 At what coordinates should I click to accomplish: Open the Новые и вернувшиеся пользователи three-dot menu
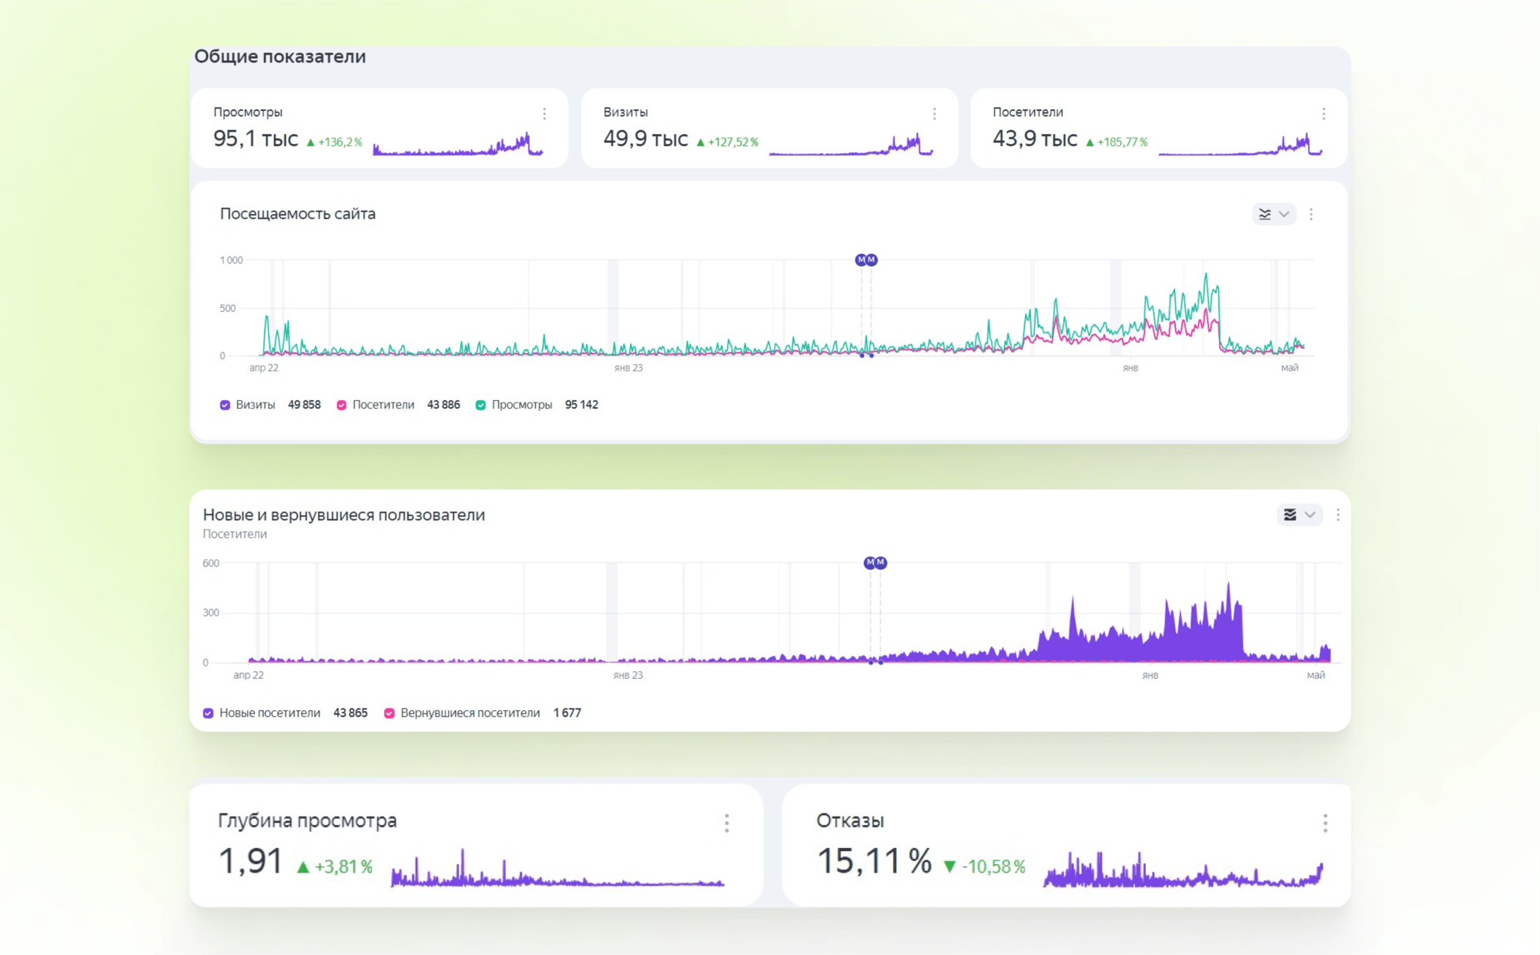click(1338, 515)
